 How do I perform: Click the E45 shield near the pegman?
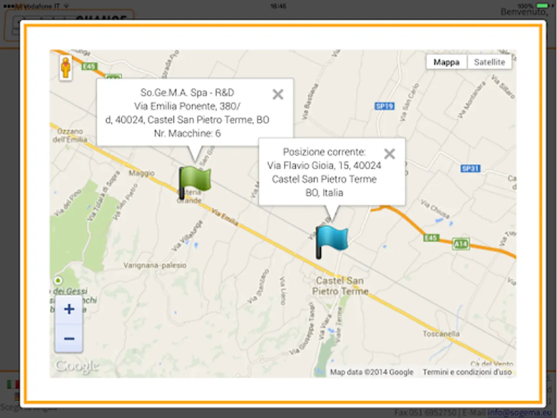89,66
